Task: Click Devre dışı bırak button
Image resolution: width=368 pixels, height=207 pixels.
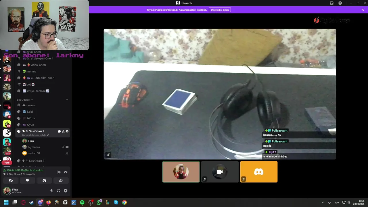Action: (x=220, y=10)
